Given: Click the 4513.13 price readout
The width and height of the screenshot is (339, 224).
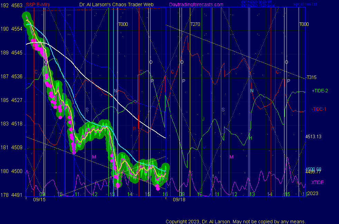Looking at the screenshot, I should click(x=313, y=136).
